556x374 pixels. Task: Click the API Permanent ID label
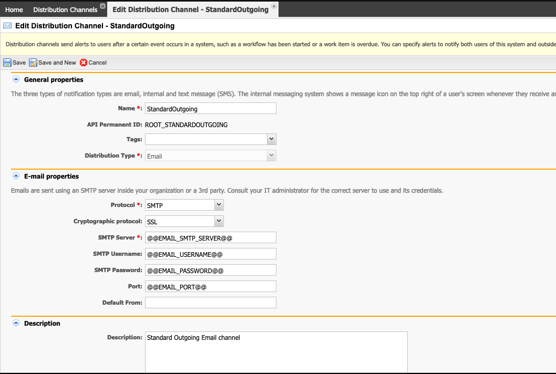coord(115,124)
